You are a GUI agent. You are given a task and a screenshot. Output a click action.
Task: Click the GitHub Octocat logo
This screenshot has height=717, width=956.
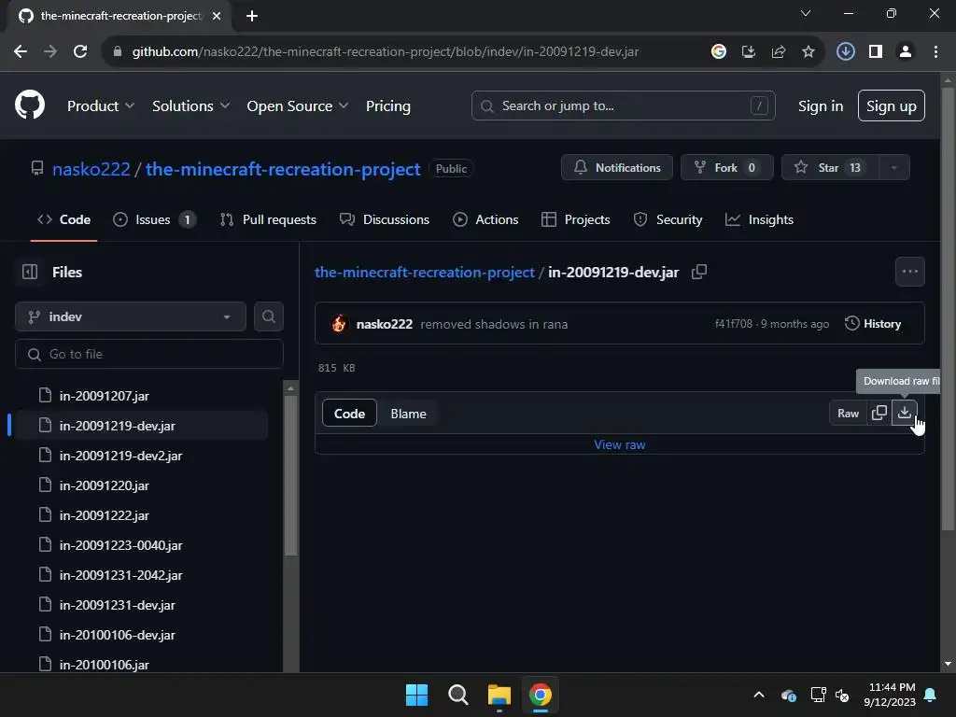point(30,105)
